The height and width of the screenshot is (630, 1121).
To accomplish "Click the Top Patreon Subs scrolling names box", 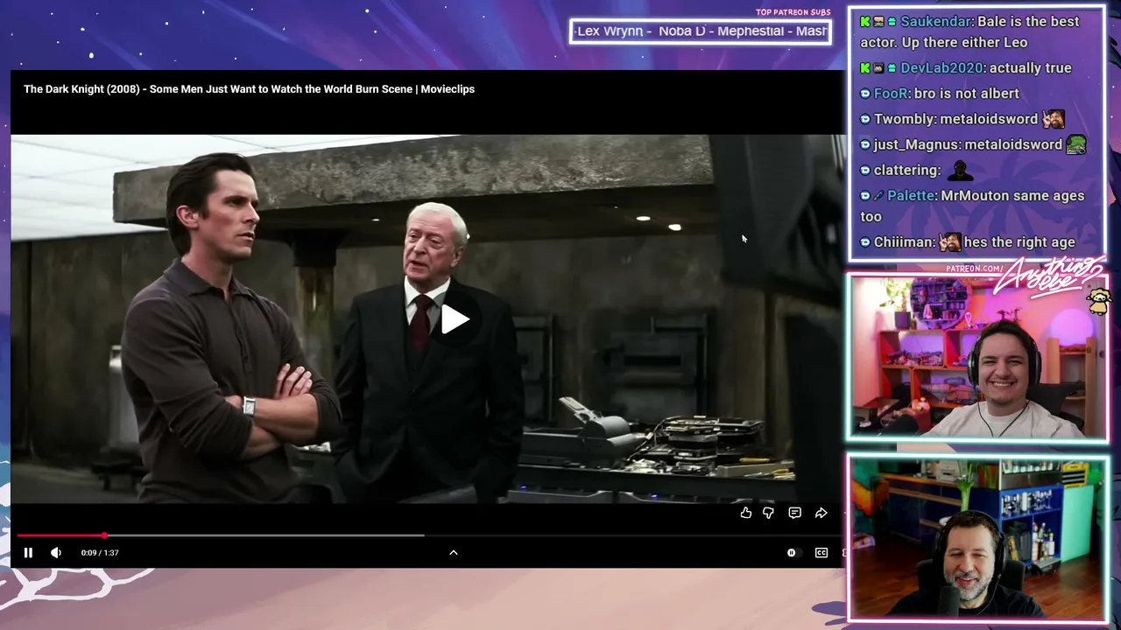I will pos(700,31).
